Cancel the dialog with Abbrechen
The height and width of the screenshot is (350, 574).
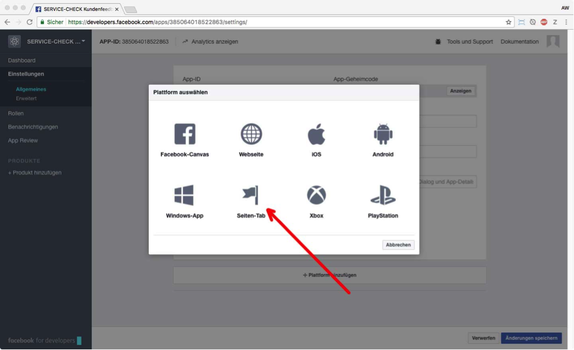[398, 245]
